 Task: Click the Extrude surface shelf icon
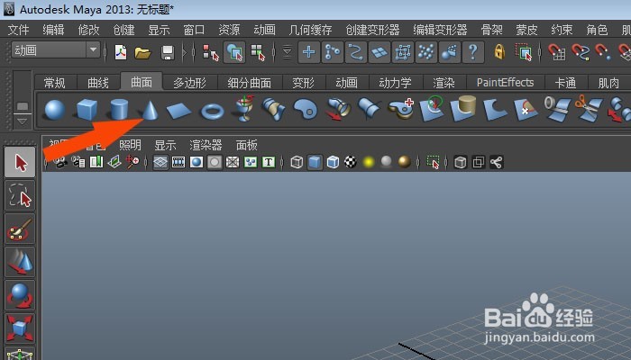[338, 109]
